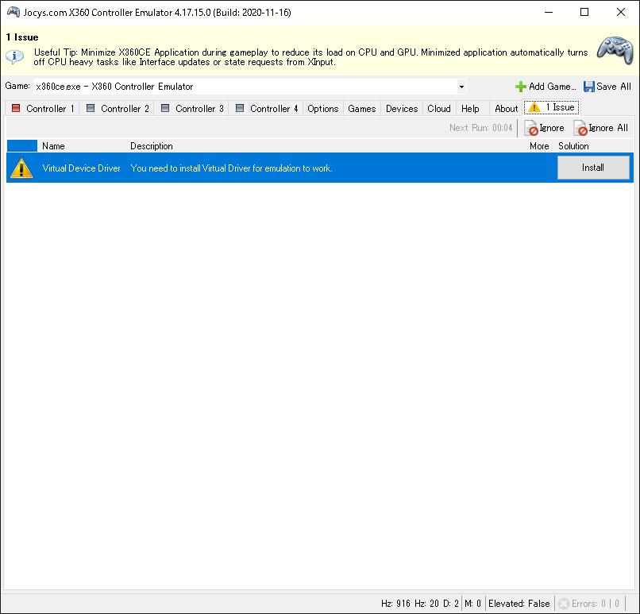Click the blue info bubble icon
The image size is (640, 614).
tap(15, 56)
